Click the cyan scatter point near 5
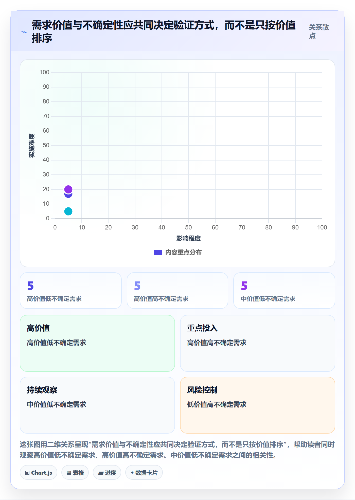Image resolution: width=355 pixels, height=500 pixels. tap(68, 211)
